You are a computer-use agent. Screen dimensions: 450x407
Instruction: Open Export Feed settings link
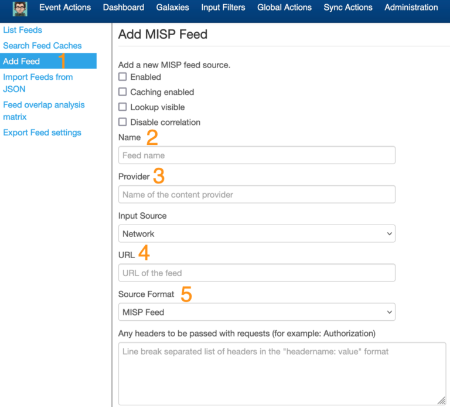[42, 133]
